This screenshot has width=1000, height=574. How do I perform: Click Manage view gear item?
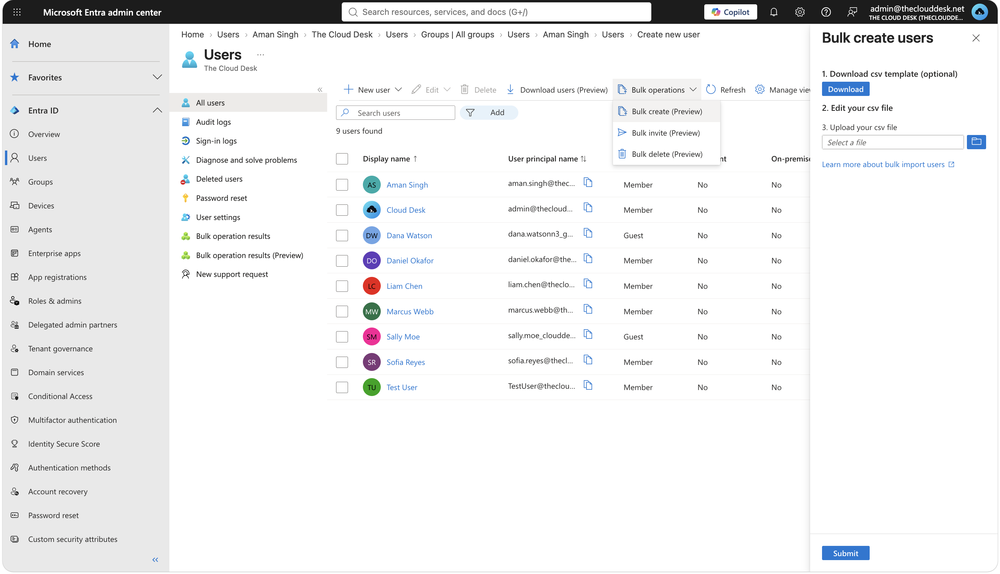(782, 89)
